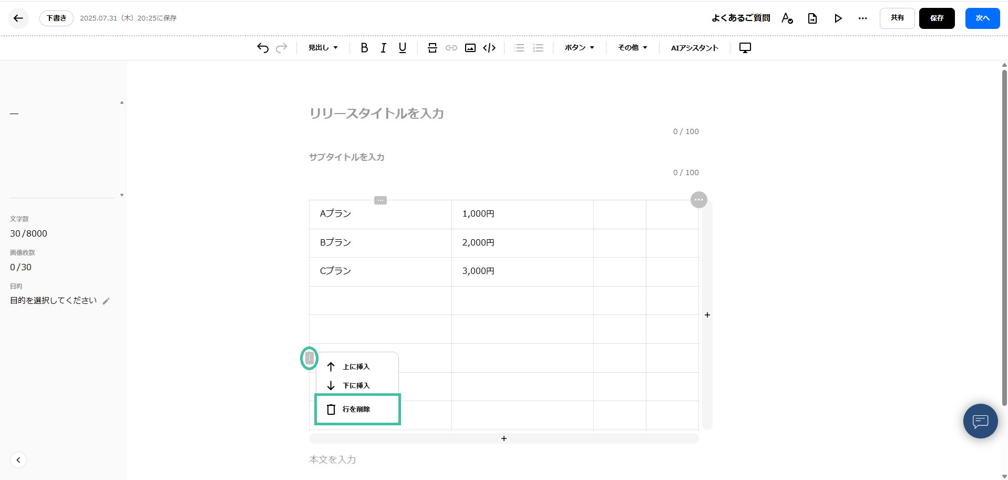Open the ボタン dropdown
The width and height of the screenshot is (1008, 480).
pos(578,47)
